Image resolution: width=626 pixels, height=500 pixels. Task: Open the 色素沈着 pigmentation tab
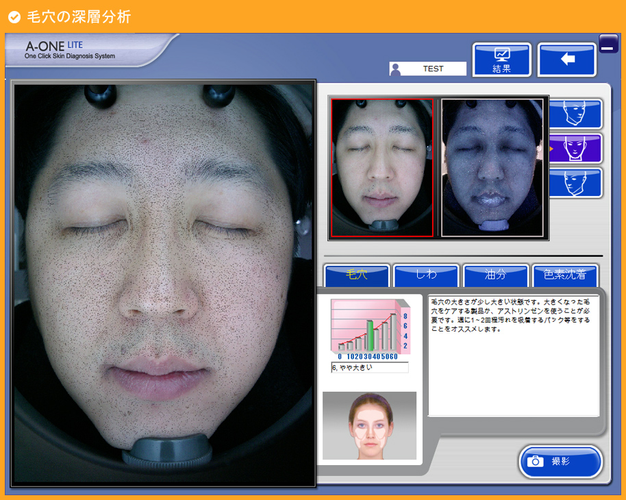click(x=564, y=275)
